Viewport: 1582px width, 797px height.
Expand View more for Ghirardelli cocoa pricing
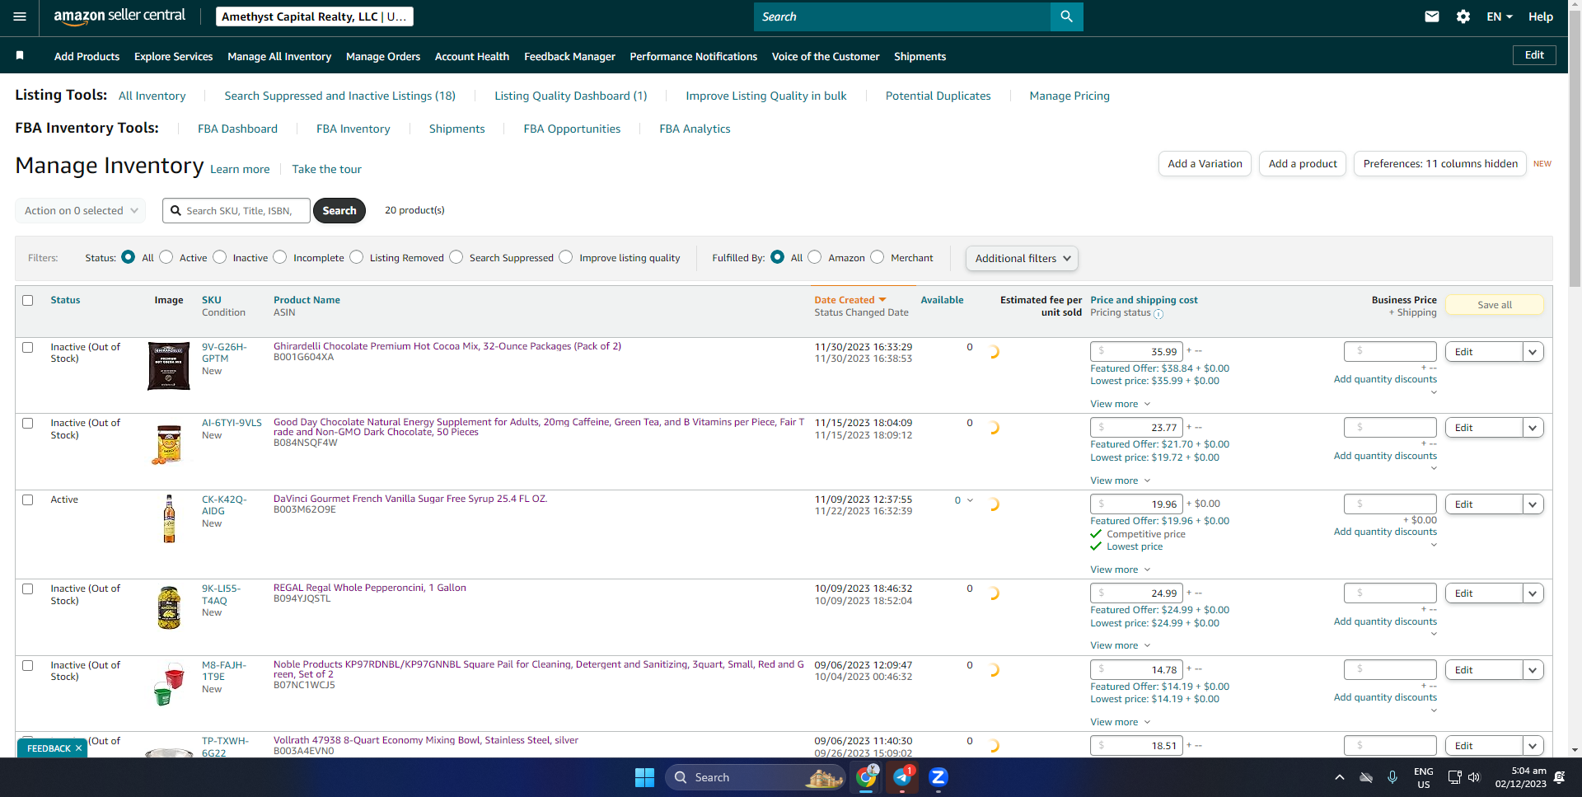[1120, 404]
